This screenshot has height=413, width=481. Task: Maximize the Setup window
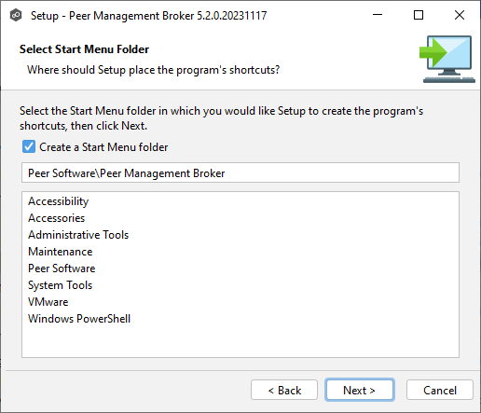tap(419, 15)
